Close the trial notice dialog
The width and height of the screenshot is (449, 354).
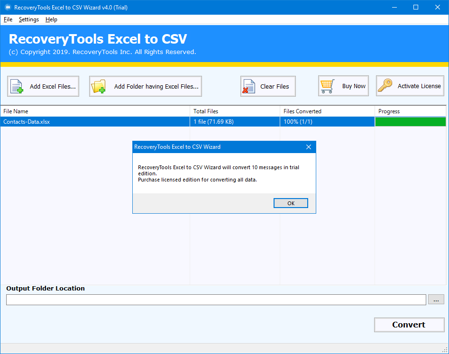pyautogui.click(x=308, y=147)
